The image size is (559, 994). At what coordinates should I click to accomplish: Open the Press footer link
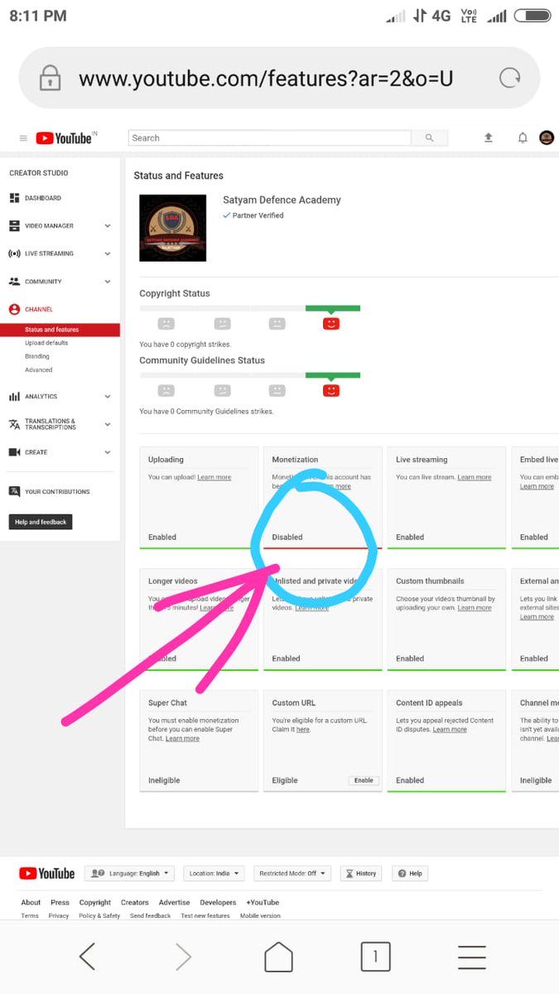pos(60,902)
